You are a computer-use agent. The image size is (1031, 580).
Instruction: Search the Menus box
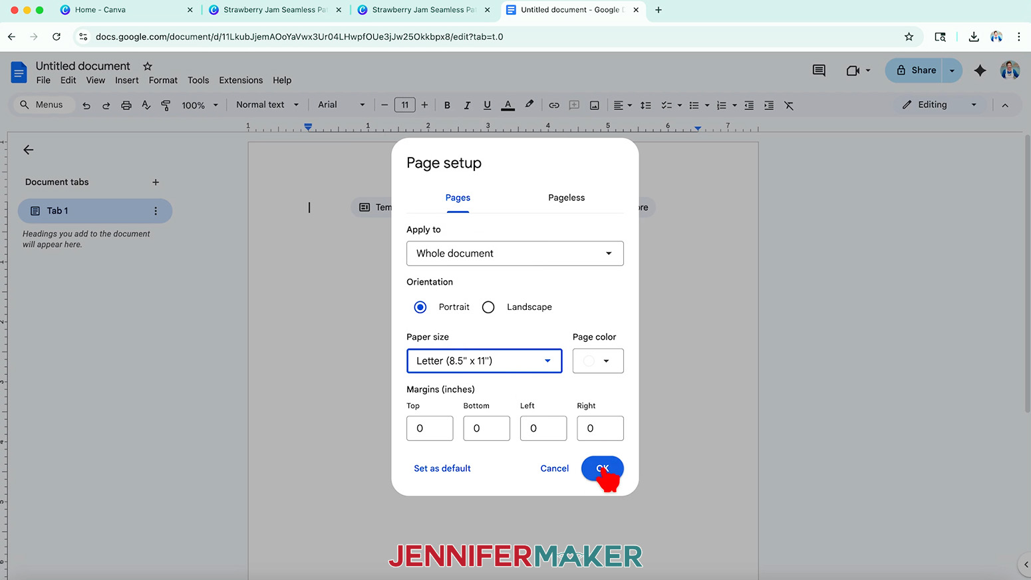(43, 104)
